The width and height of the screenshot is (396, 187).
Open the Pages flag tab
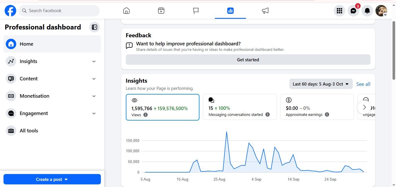coord(196,11)
